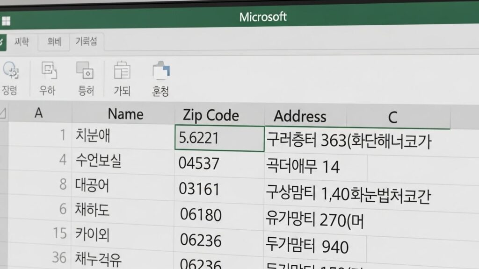This screenshot has height=269, width=479.
Task: Select column C header
Action: [x=392, y=117]
